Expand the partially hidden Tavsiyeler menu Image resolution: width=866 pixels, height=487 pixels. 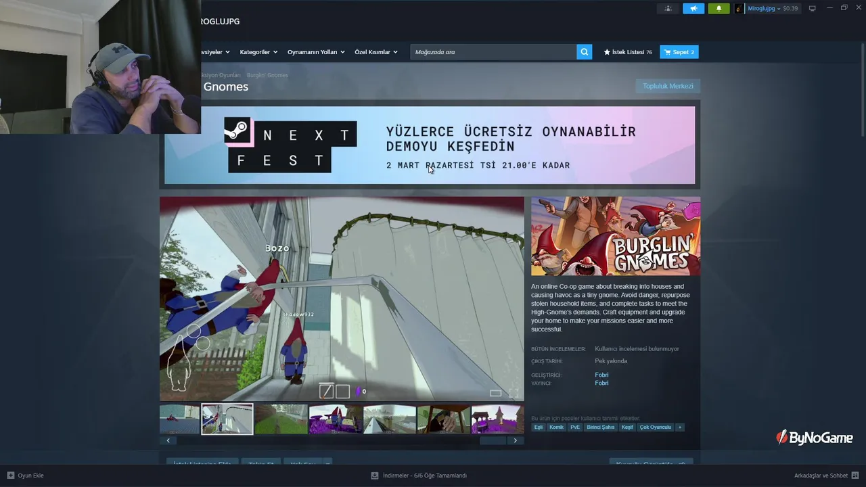coord(215,51)
